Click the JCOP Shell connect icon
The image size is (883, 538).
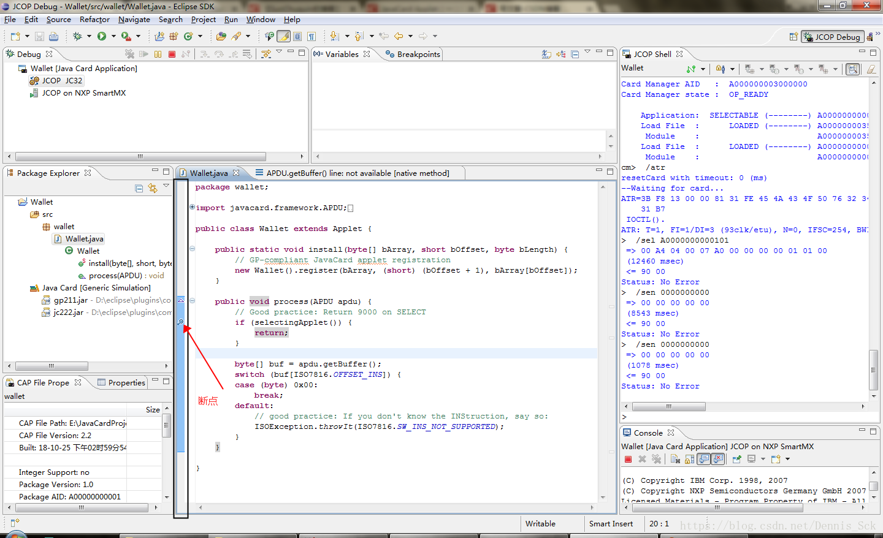coord(691,69)
